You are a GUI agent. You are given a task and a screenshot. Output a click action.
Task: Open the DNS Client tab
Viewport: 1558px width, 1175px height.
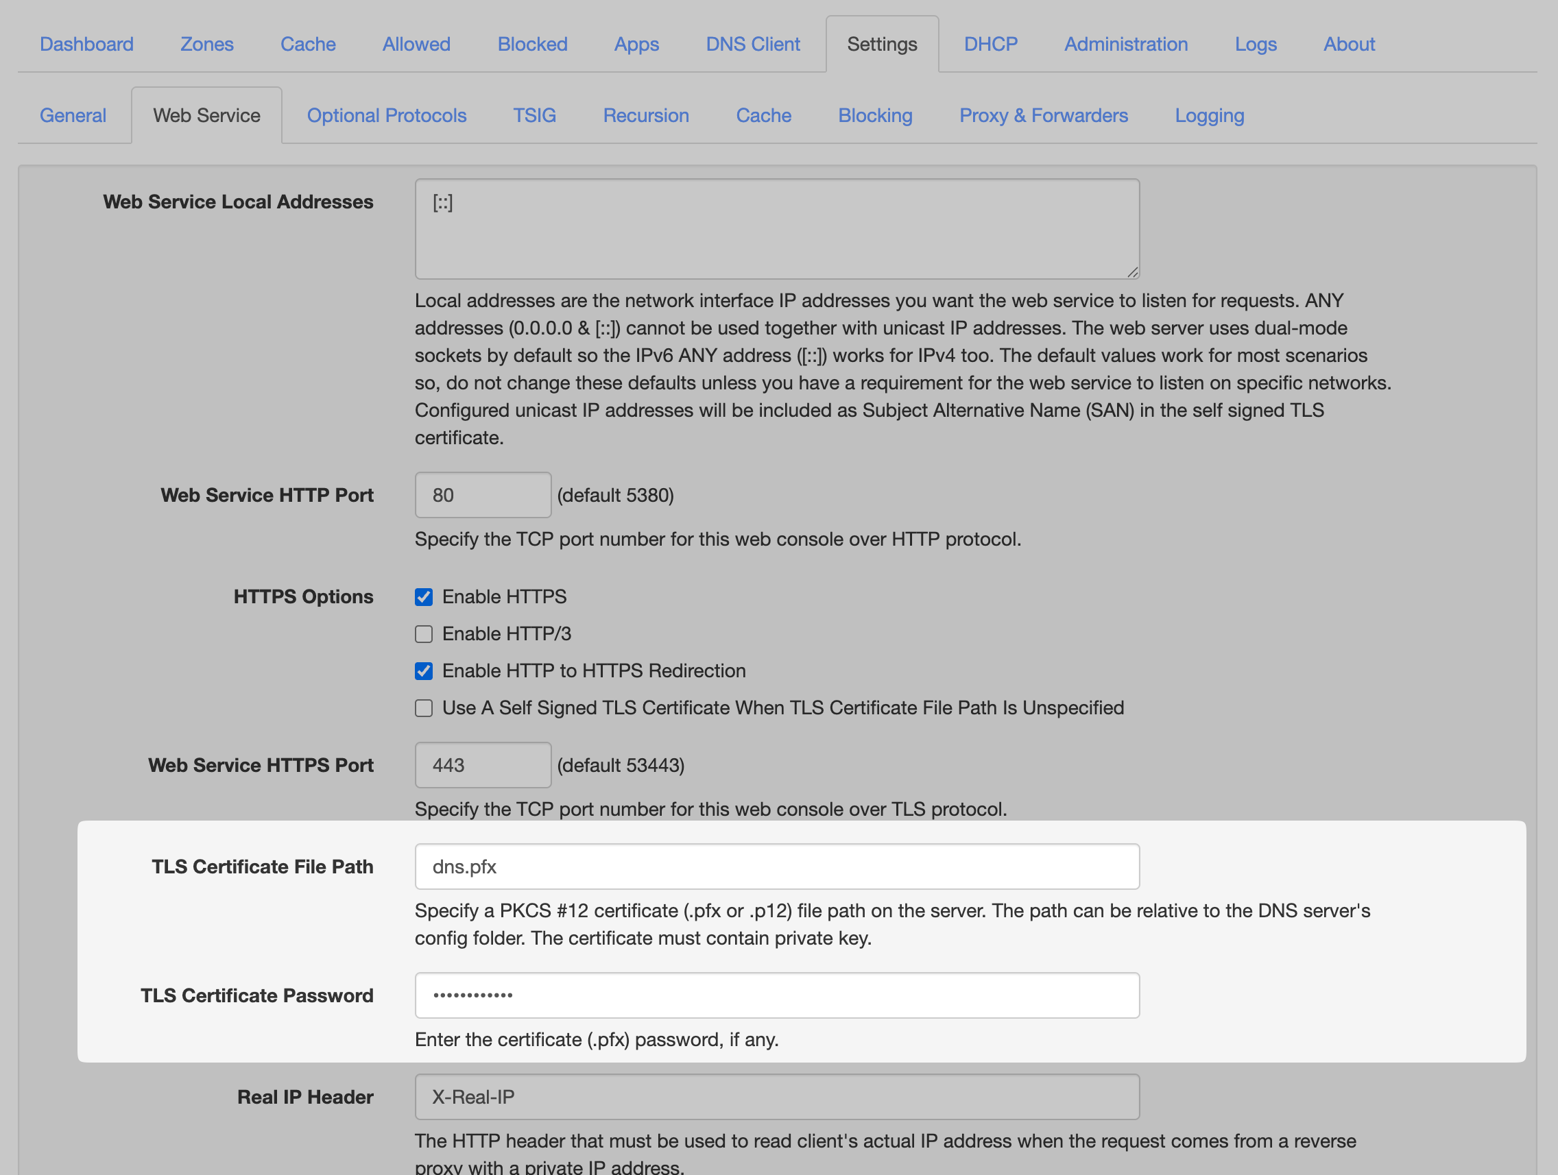pyautogui.click(x=752, y=45)
